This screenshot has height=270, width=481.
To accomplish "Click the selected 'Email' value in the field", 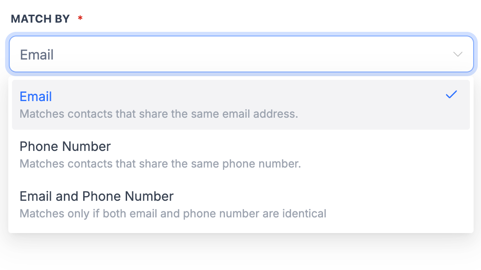I will click(x=37, y=55).
